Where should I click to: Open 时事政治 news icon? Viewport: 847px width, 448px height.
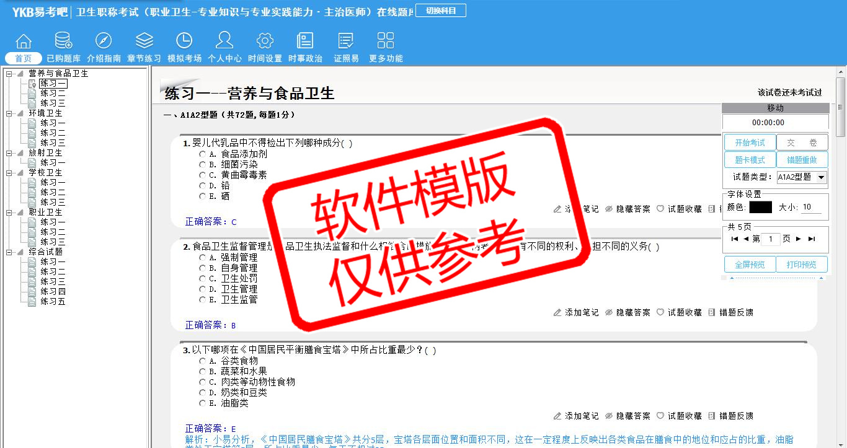[305, 42]
